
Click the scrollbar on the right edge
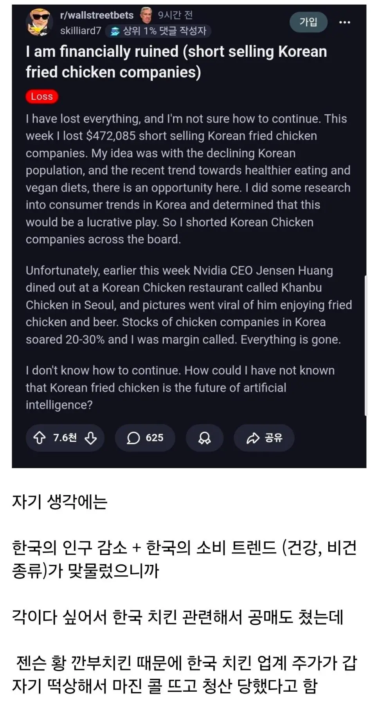[365, 344]
